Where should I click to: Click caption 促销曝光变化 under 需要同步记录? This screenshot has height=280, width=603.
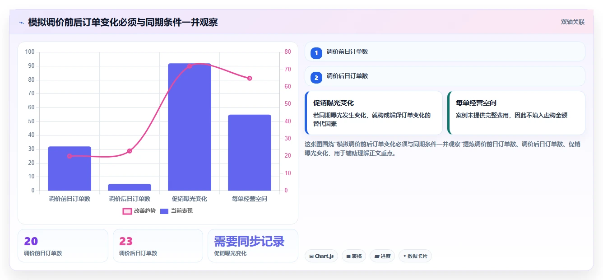(x=230, y=253)
